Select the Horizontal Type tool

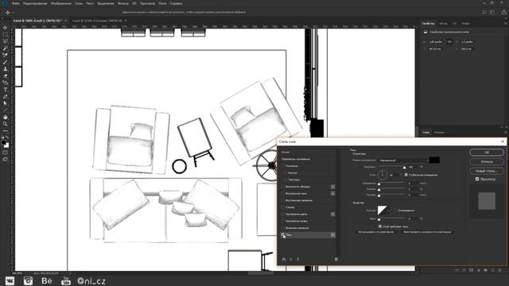(x=6, y=90)
